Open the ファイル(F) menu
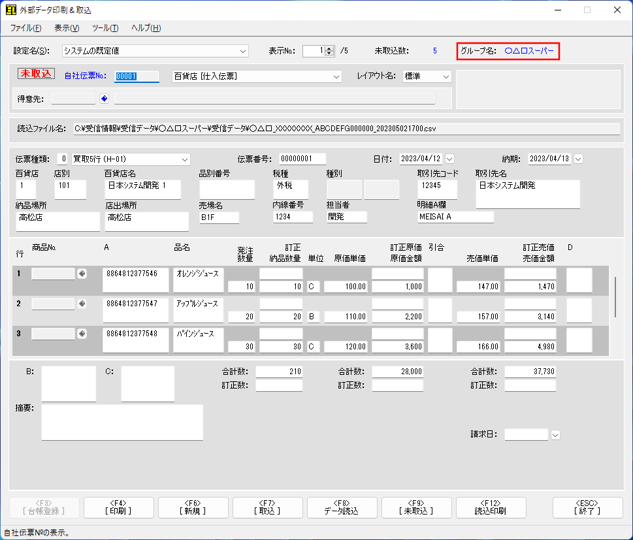This screenshot has height=540, width=633. 26,28
